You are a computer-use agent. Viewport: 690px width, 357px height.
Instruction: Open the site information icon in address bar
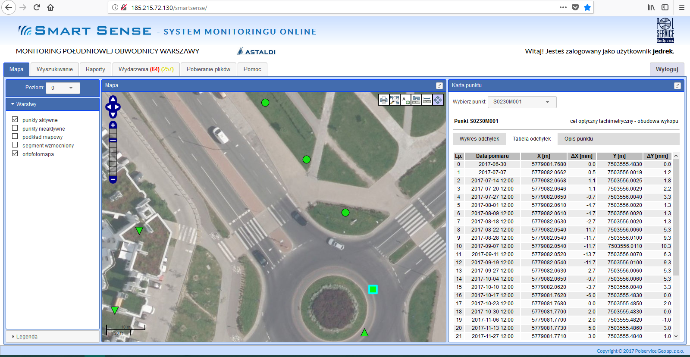[115, 8]
